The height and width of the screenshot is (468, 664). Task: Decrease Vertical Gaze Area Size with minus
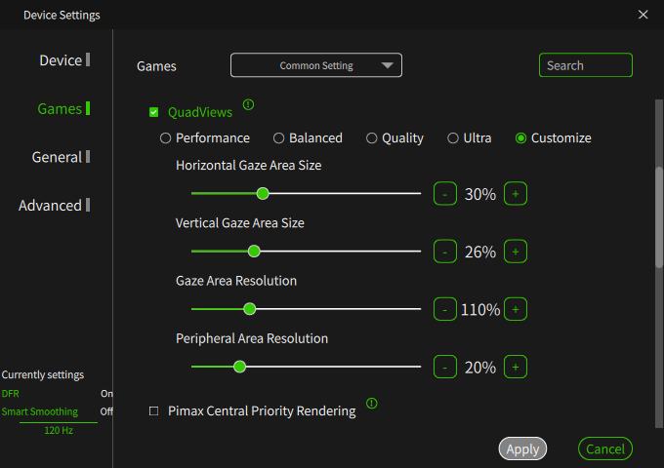pos(444,252)
